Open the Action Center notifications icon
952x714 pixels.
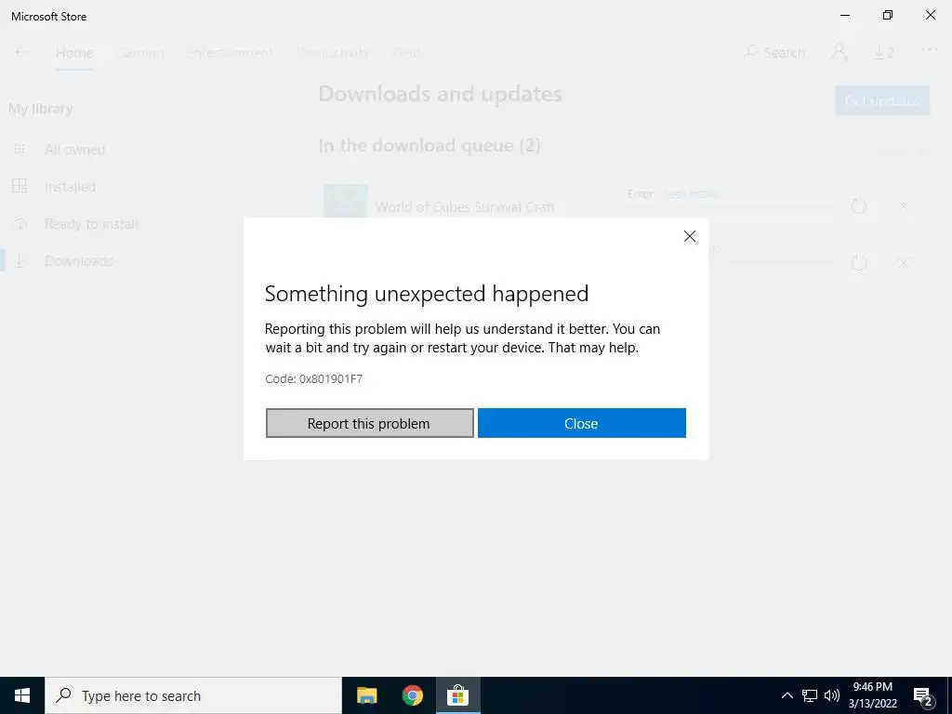pos(923,696)
